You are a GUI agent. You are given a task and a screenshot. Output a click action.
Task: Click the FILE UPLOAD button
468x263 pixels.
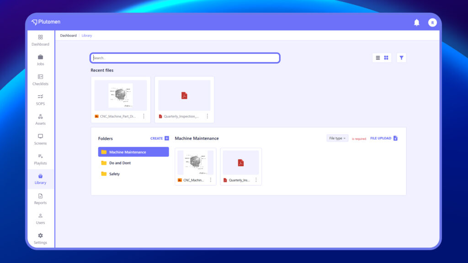[384, 138]
